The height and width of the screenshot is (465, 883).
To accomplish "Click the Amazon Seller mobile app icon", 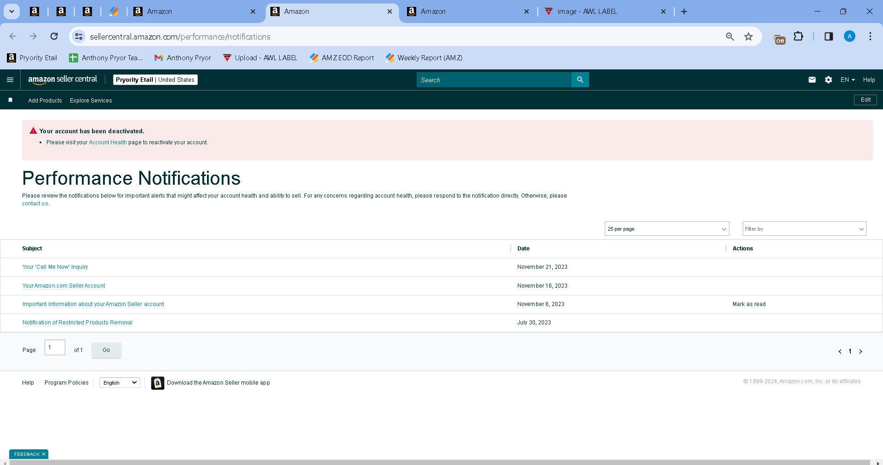I will (158, 383).
